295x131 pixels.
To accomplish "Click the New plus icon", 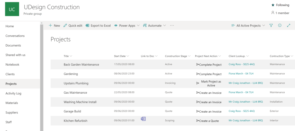I will 50,26.
